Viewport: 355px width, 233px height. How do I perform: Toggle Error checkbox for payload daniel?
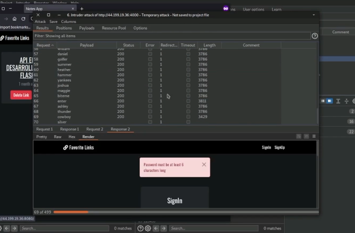150,54
